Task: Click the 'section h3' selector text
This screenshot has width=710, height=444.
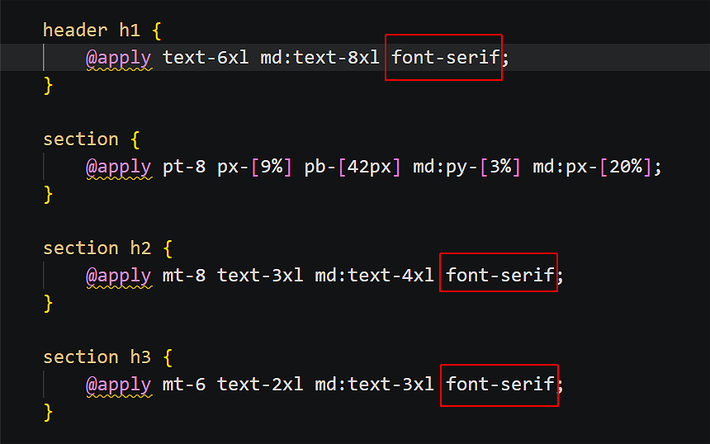Action: click(x=97, y=357)
